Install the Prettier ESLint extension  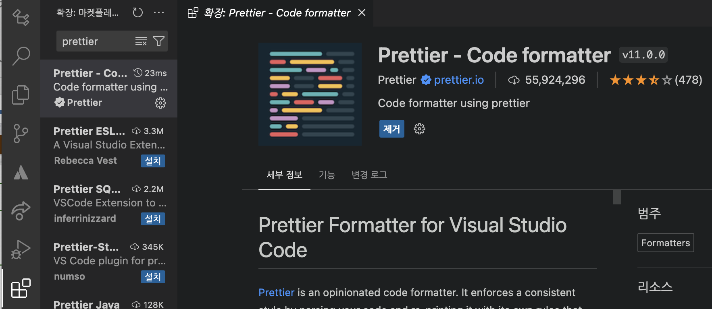[x=153, y=161]
